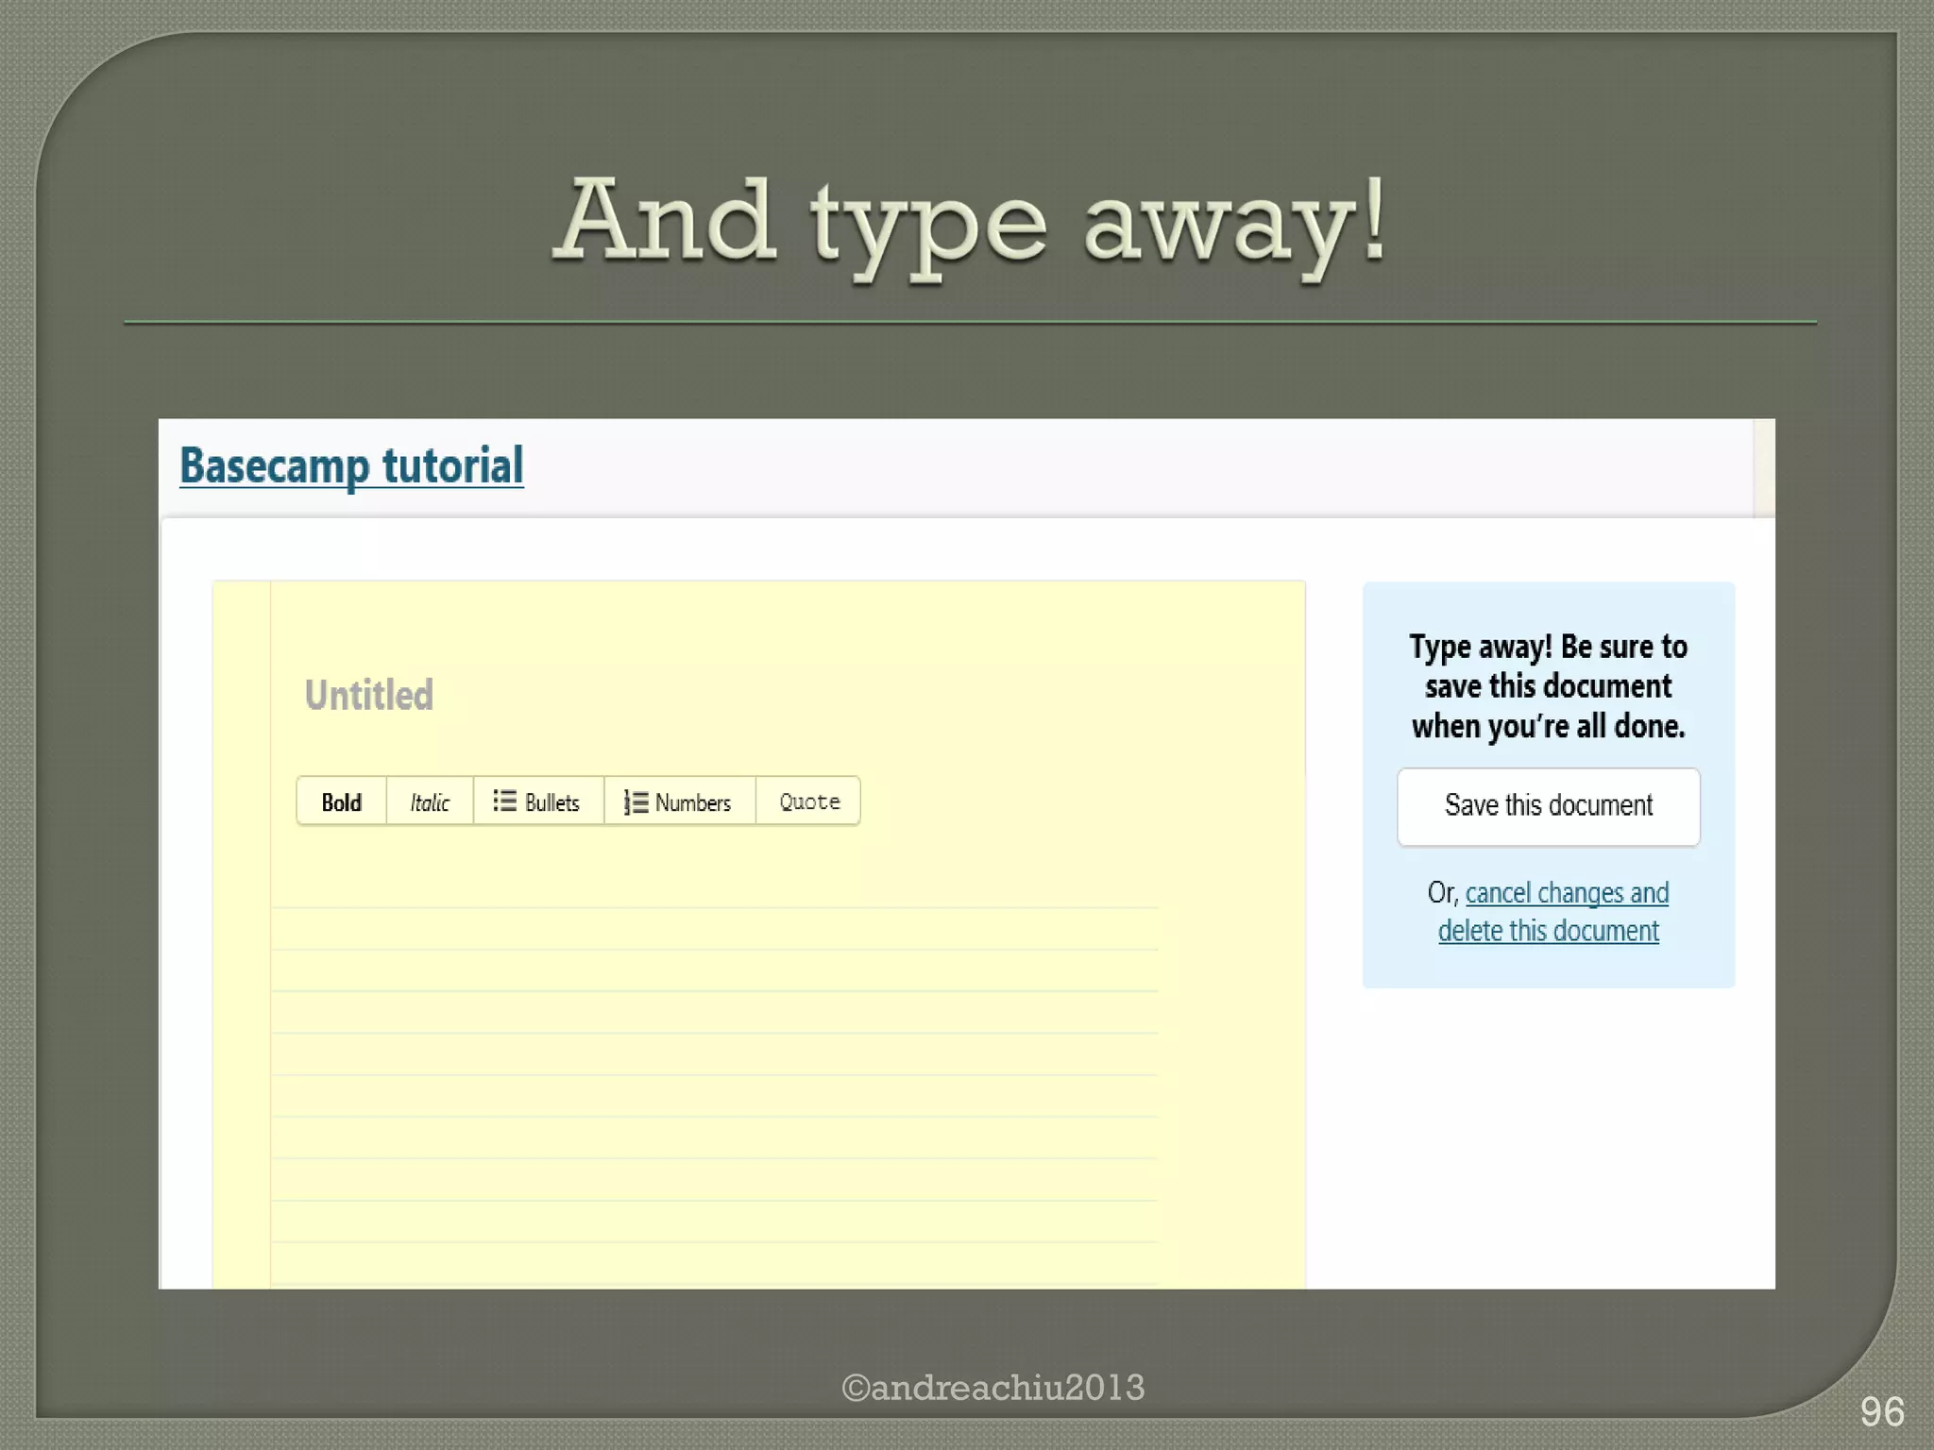Click the Bullets text label
The image size is (1934, 1450).
551,803
